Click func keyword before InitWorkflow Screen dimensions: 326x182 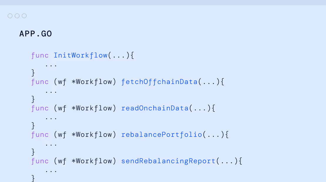click(x=40, y=55)
